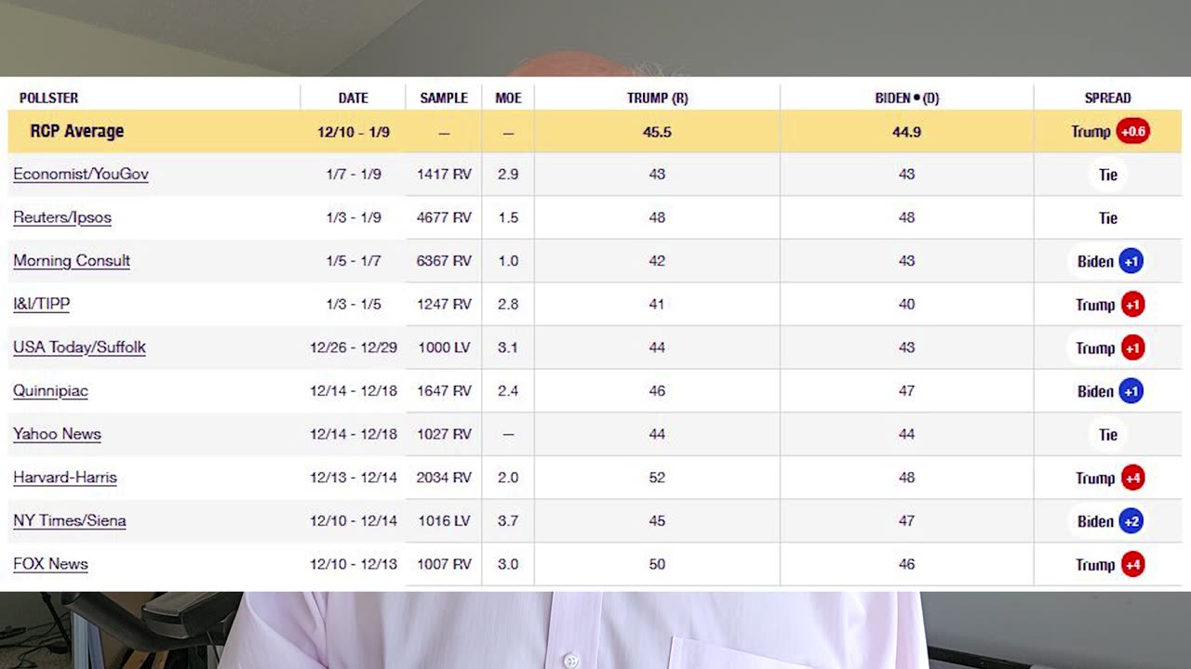The image size is (1191, 669).
Task: Click the 52 Trump value in Harvard-Harris row
Action: click(x=657, y=478)
